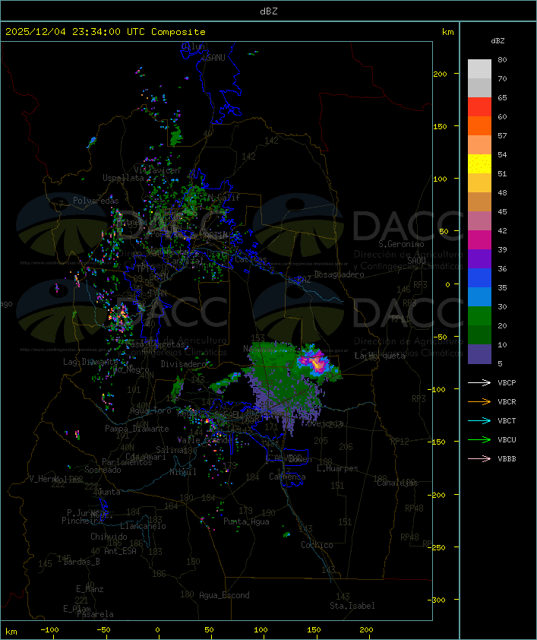Click the Uspallata map label
The height and width of the screenshot is (640, 537).
[123, 178]
